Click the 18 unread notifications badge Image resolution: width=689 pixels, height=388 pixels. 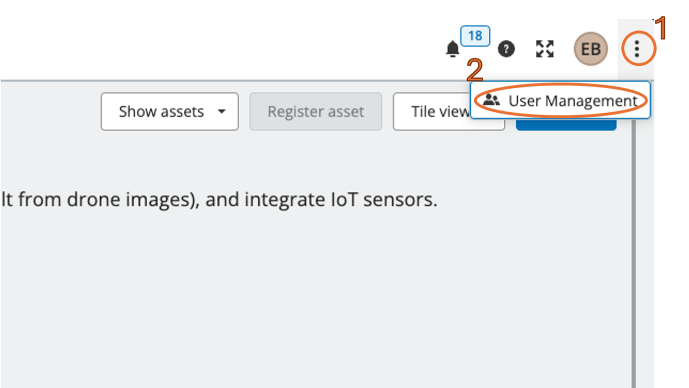click(x=475, y=36)
